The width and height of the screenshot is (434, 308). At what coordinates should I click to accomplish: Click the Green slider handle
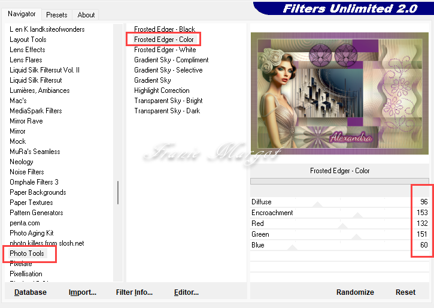(x=357, y=237)
